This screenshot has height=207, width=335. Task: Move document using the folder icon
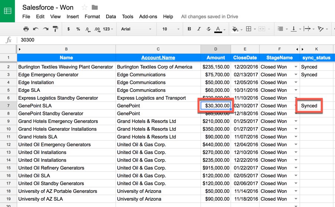pos(95,7)
